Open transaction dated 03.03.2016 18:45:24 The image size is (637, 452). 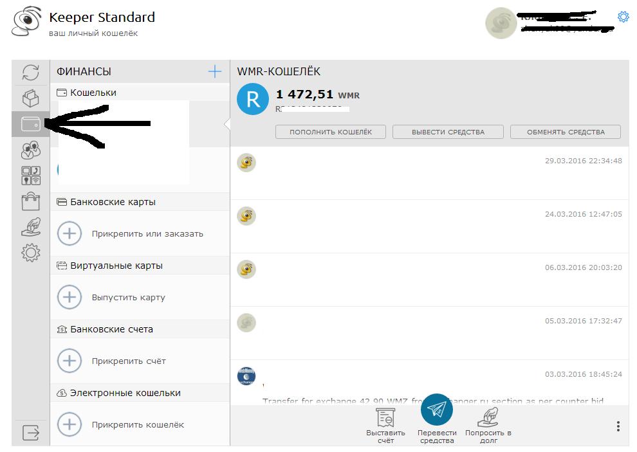point(429,383)
